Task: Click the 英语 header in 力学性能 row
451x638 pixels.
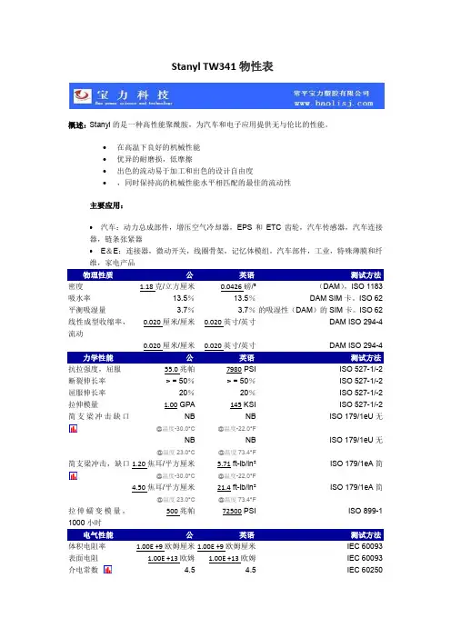Action: [246, 358]
